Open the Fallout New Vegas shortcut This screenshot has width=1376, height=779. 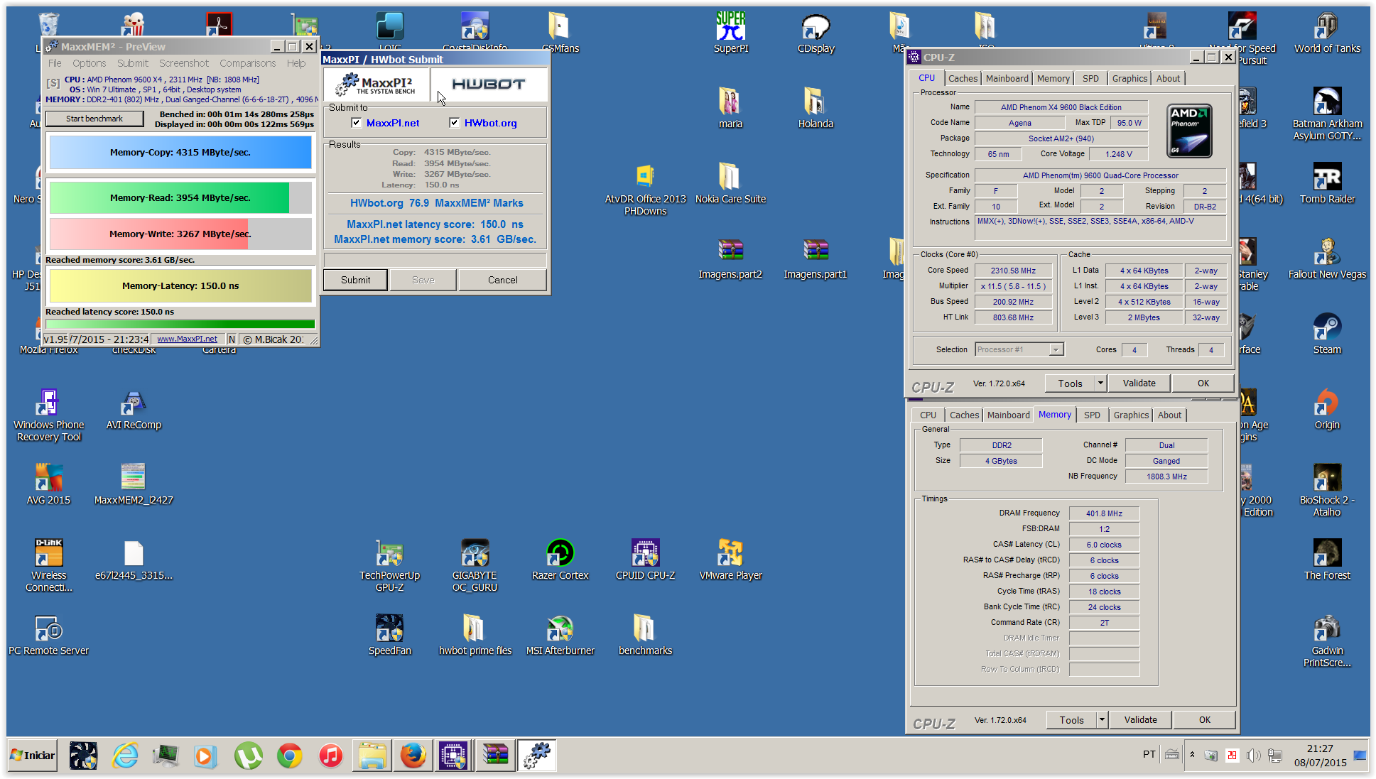[1327, 259]
